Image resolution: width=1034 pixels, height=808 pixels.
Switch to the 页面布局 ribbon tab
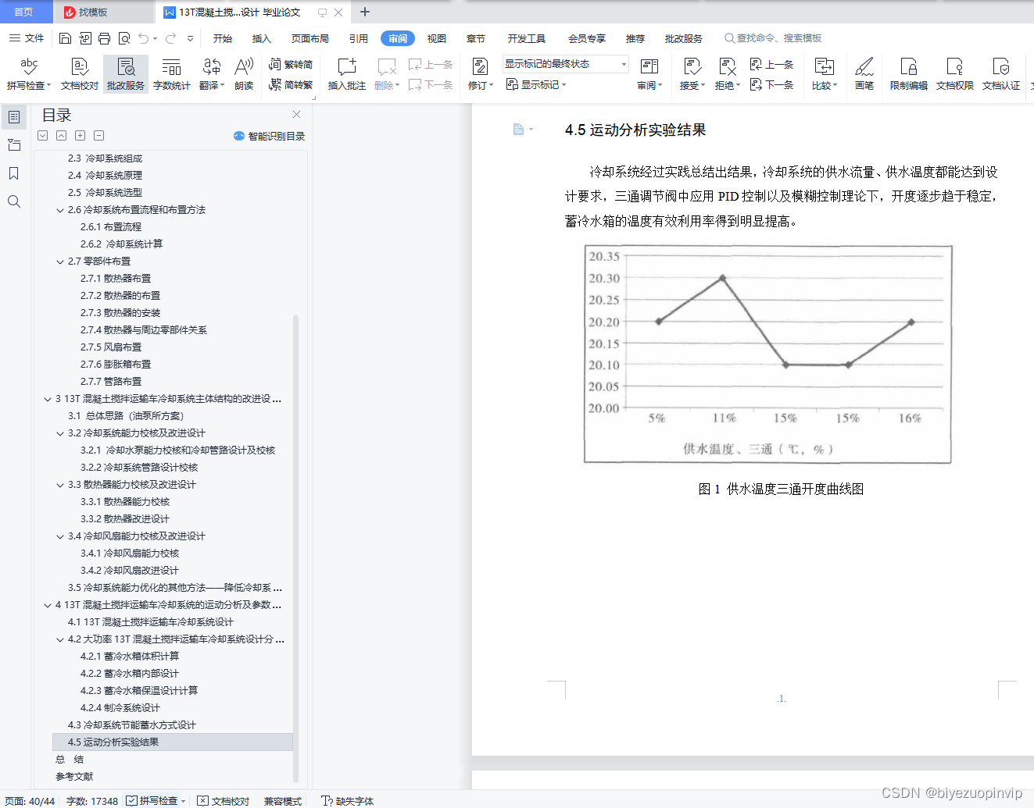[x=310, y=38]
